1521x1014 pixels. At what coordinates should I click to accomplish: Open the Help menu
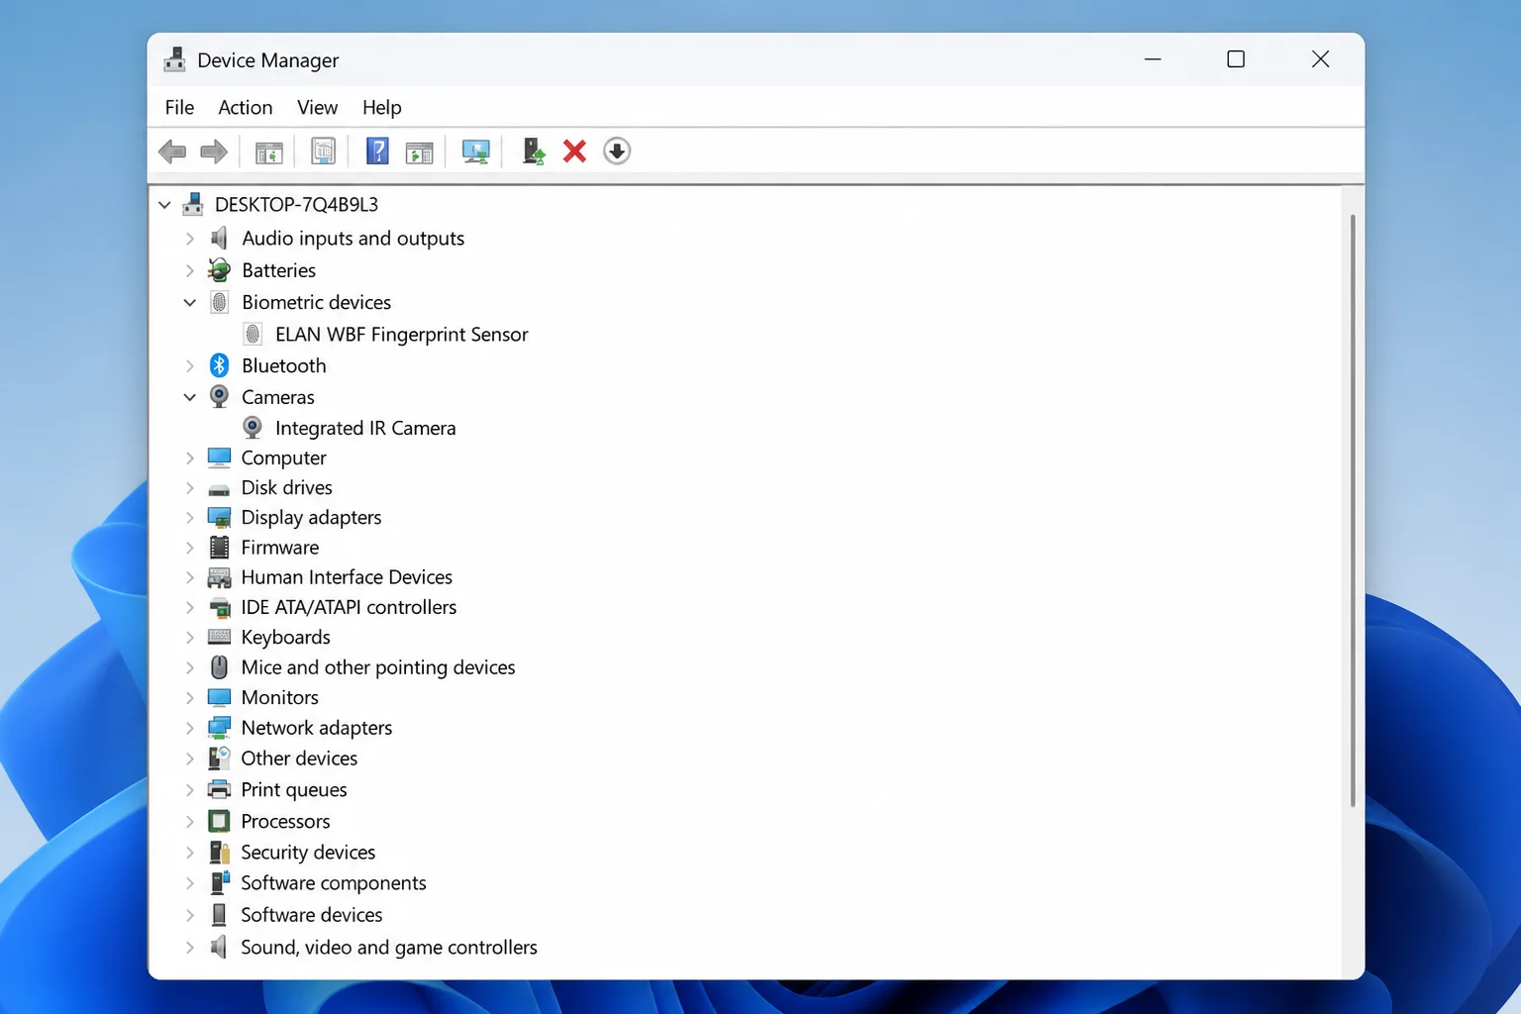[381, 107]
